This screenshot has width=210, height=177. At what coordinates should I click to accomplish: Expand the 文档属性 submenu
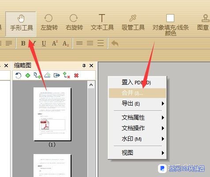pyautogui.click(x=137, y=117)
